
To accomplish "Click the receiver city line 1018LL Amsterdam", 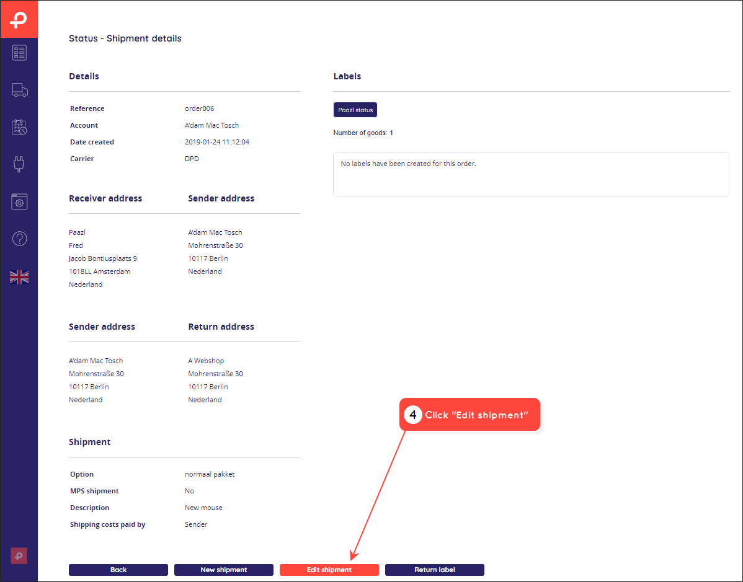I will tap(99, 271).
